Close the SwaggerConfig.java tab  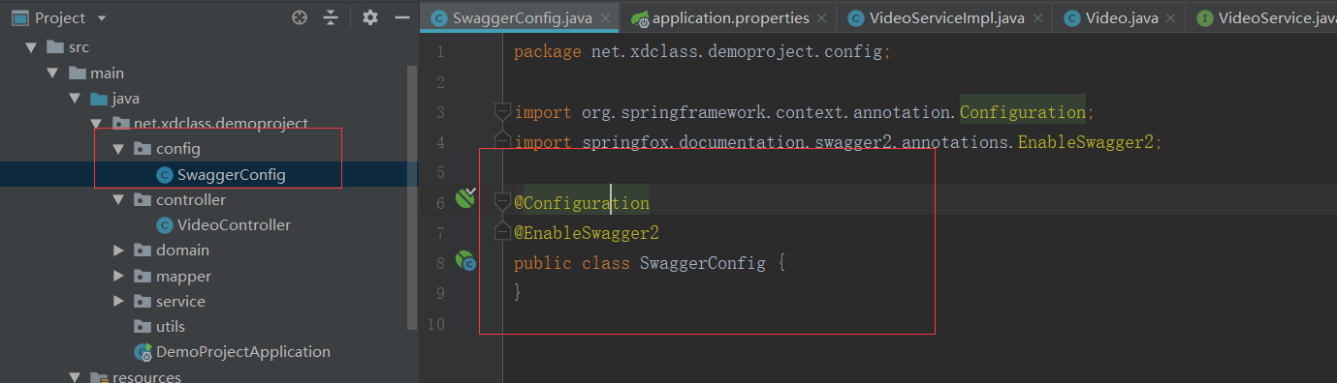point(605,18)
